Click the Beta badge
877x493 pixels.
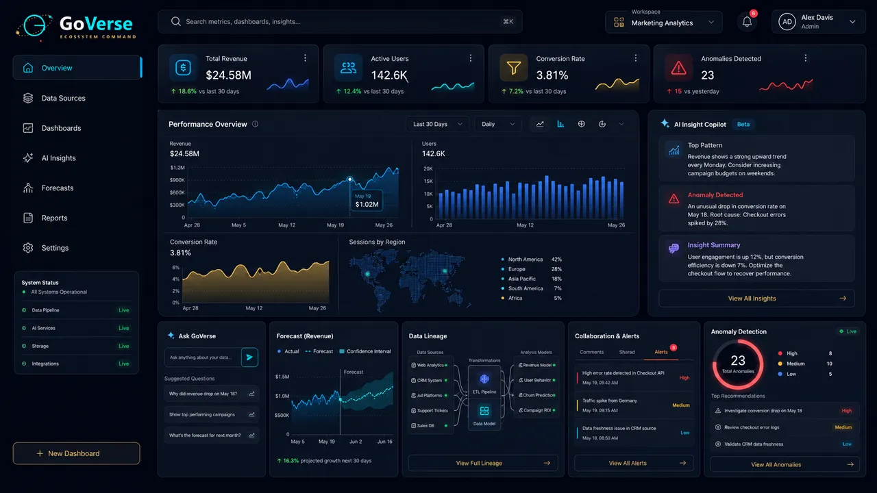[x=743, y=124]
